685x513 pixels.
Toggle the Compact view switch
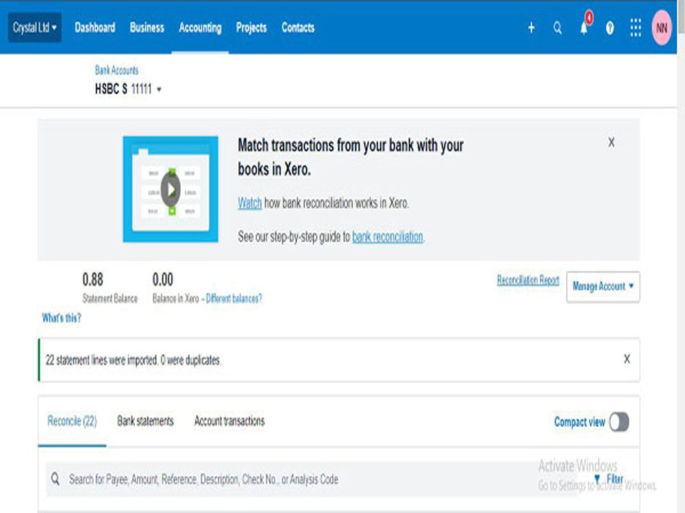coord(619,422)
